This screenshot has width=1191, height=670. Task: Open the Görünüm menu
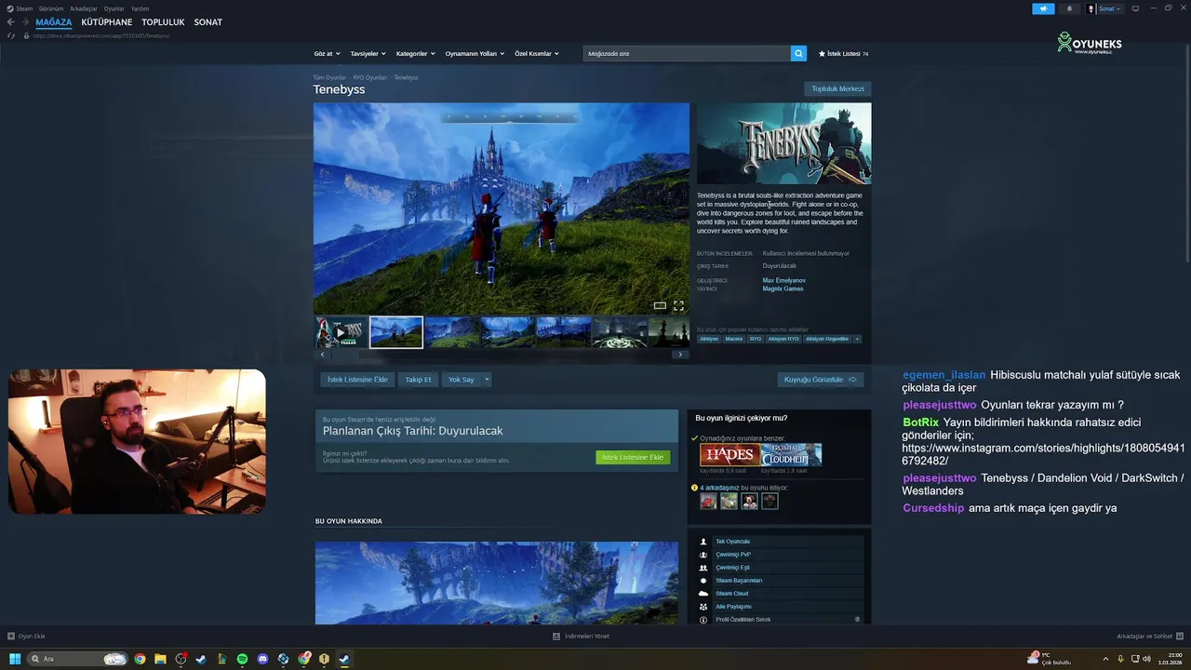point(51,8)
